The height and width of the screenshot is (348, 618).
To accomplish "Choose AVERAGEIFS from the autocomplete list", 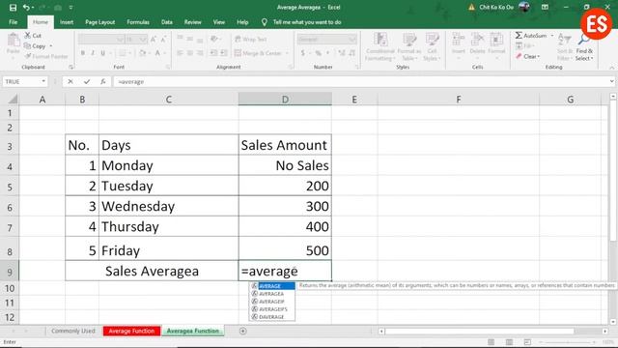I will (272, 309).
